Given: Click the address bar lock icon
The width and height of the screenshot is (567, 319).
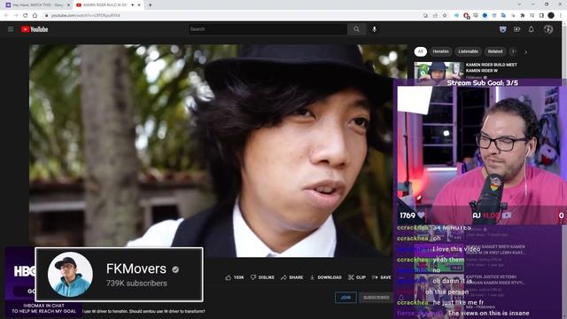Looking at the screenshot, I should tap(46, 16).
